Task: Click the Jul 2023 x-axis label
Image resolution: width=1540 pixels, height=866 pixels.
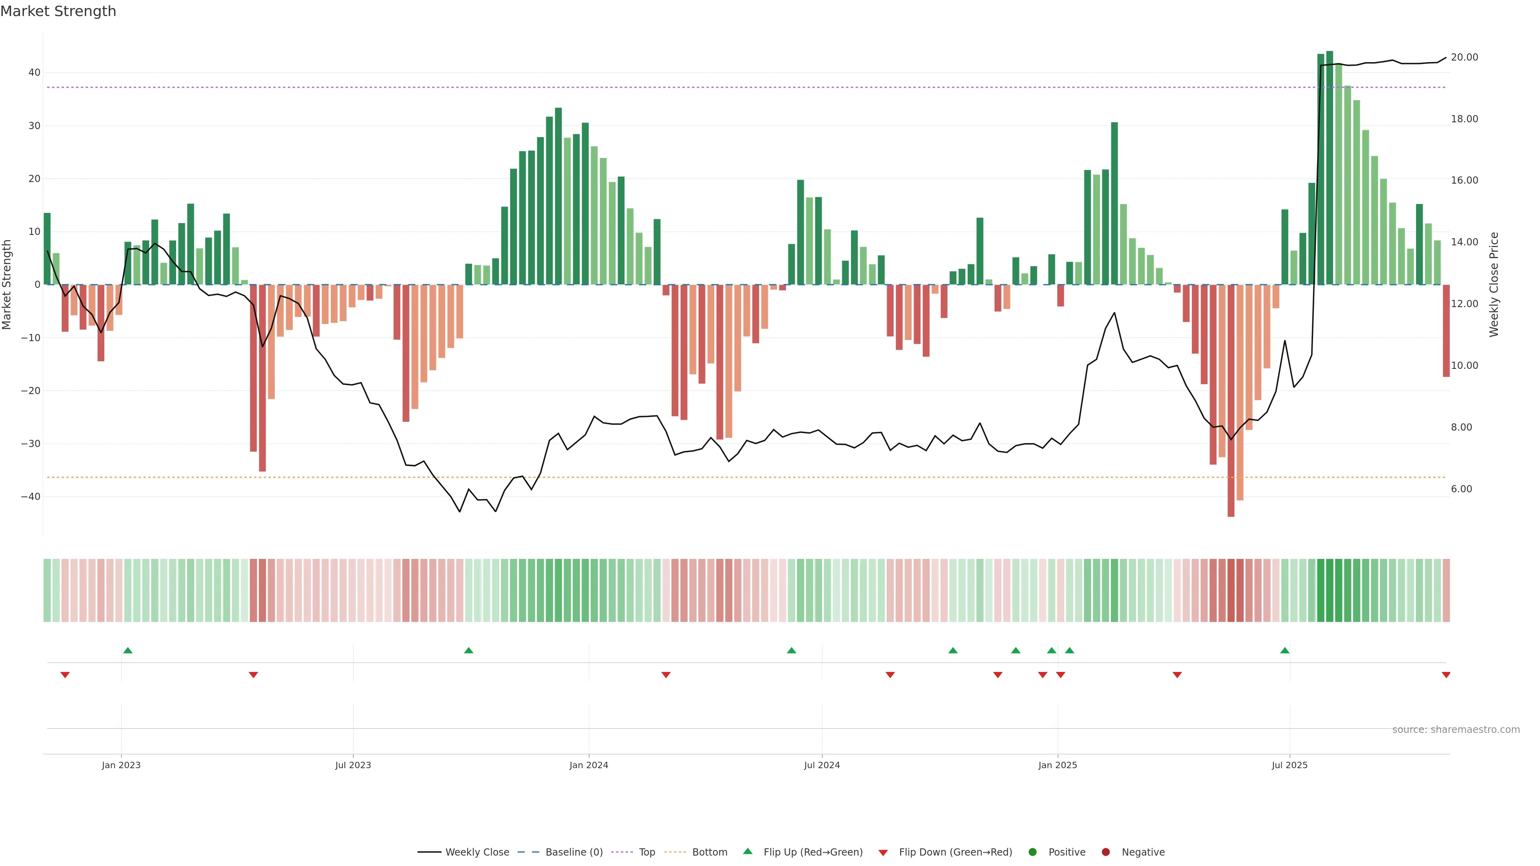Action: (353, 765)
